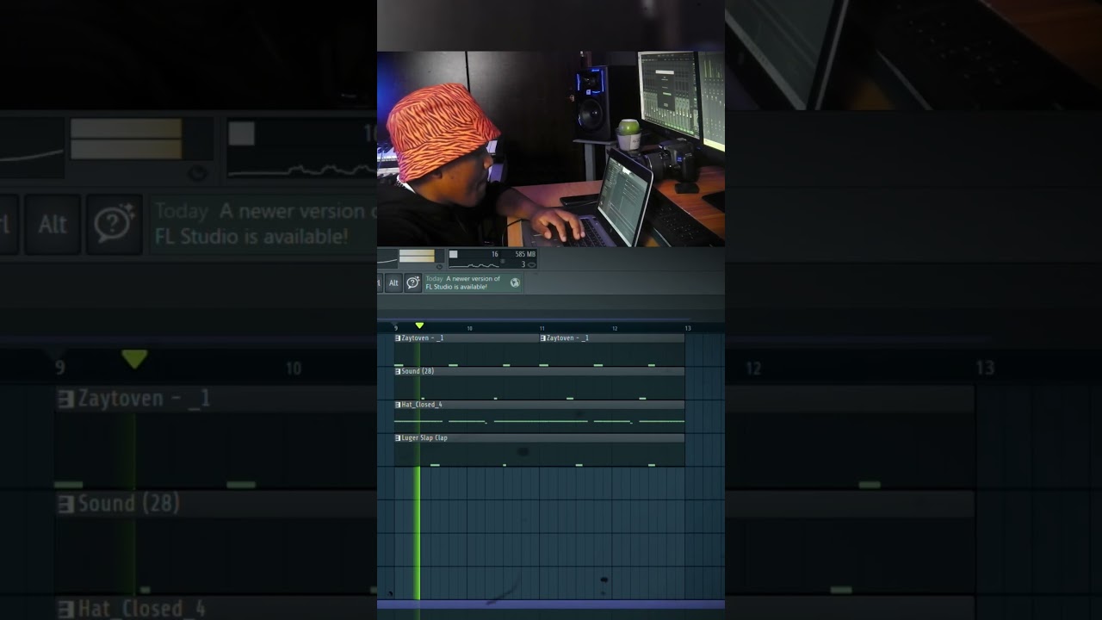Open the globe icon in the news panel

(x=515, y=282)
